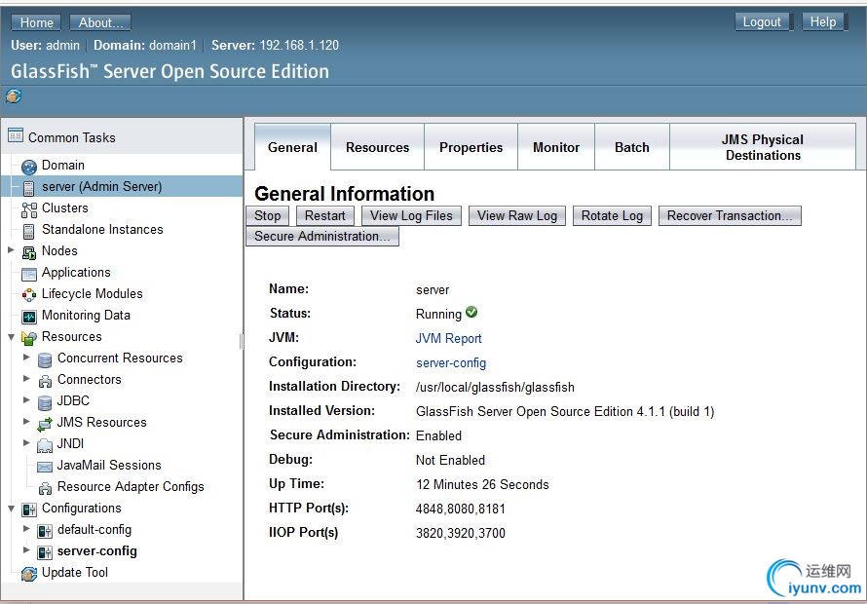The image size is (867, 604).
Task: Click the Clusters icon in tree
Action: click(x=29, y=209)
